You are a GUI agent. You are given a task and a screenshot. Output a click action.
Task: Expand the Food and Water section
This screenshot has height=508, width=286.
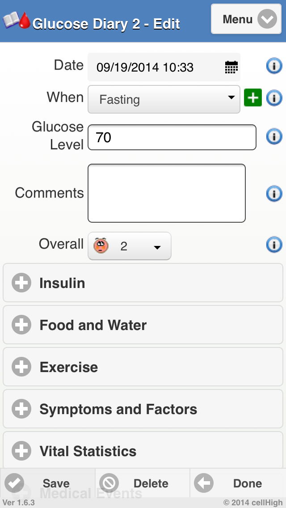click(x=143, y=325)
